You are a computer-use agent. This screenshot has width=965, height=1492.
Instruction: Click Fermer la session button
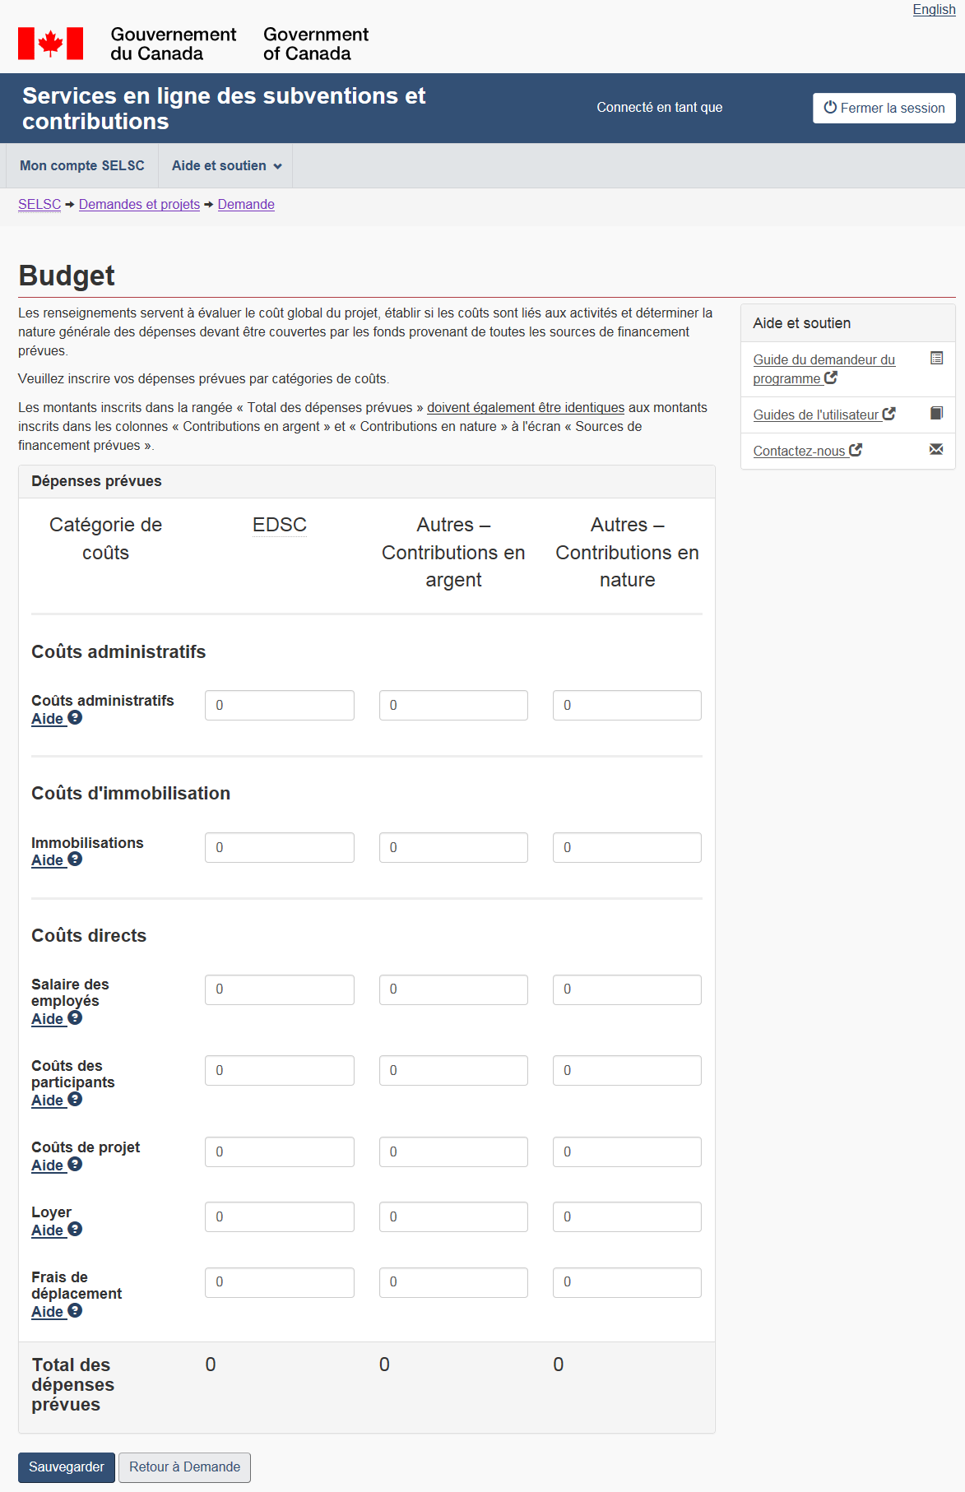coord(884,108)
